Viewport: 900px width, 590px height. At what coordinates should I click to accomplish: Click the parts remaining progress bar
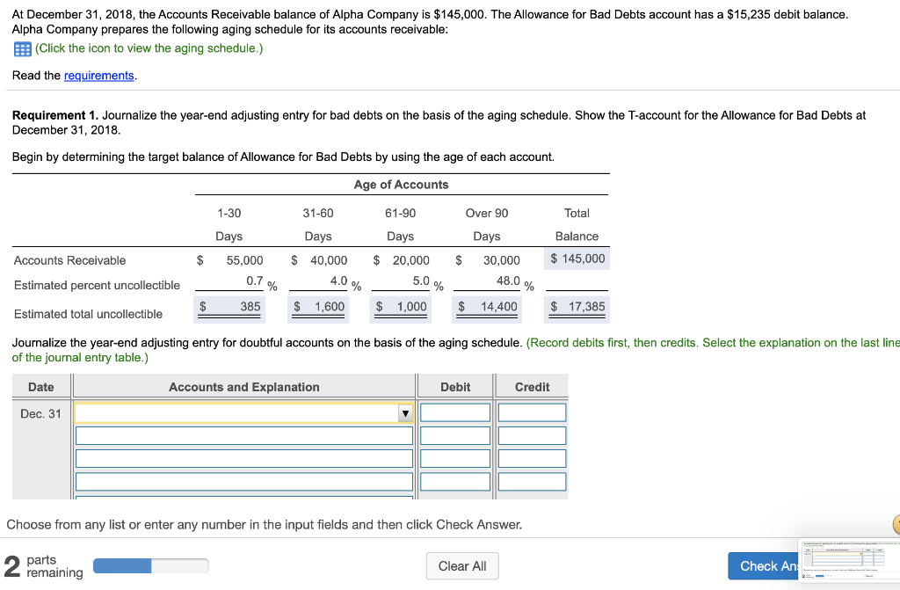(x=151, y=566)
